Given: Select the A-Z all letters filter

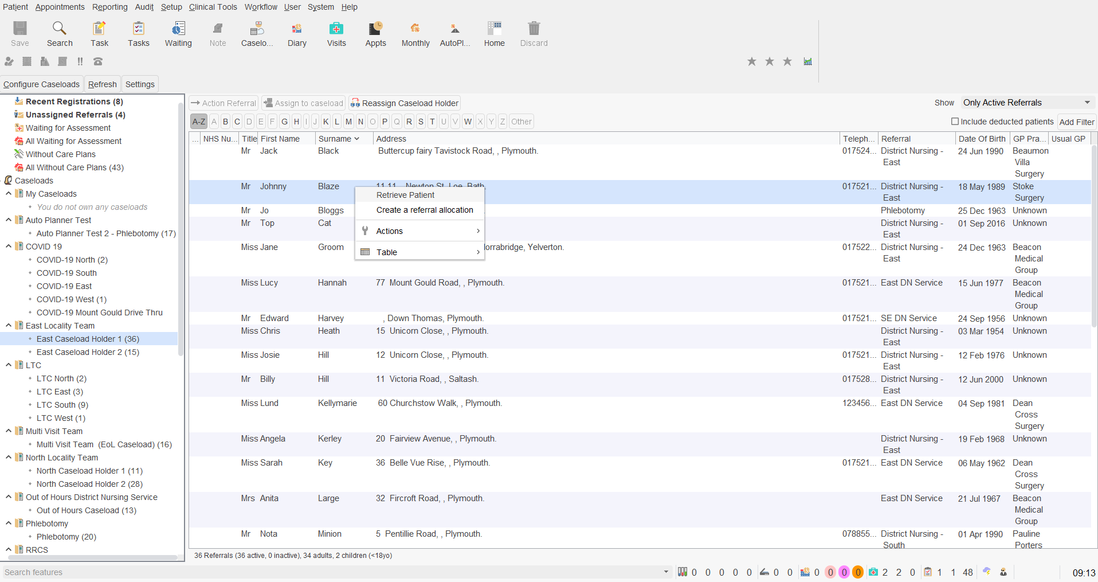Looking at the screenshot, I should [199, 122].
